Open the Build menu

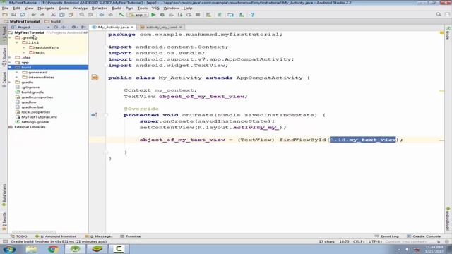coord(117,8)
